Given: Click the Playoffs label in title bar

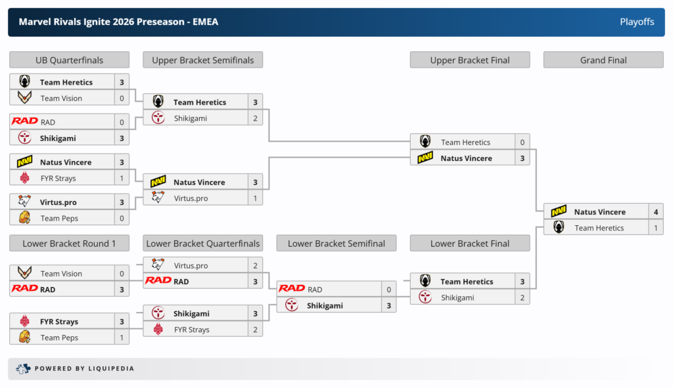Looking at the screenshot, I should point(637,22).
